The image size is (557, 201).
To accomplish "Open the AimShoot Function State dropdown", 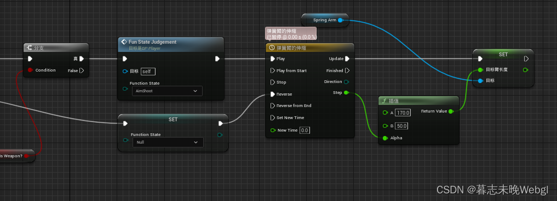I will click(167, 91).
